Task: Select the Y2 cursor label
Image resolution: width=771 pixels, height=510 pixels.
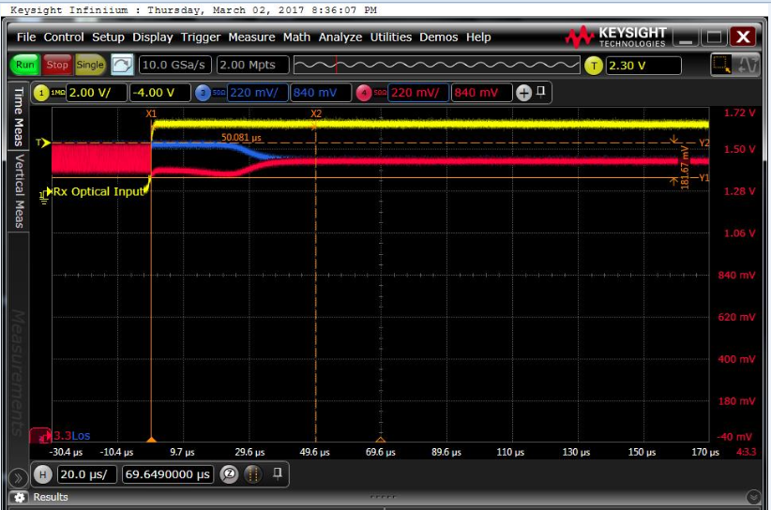Action: 704,143
